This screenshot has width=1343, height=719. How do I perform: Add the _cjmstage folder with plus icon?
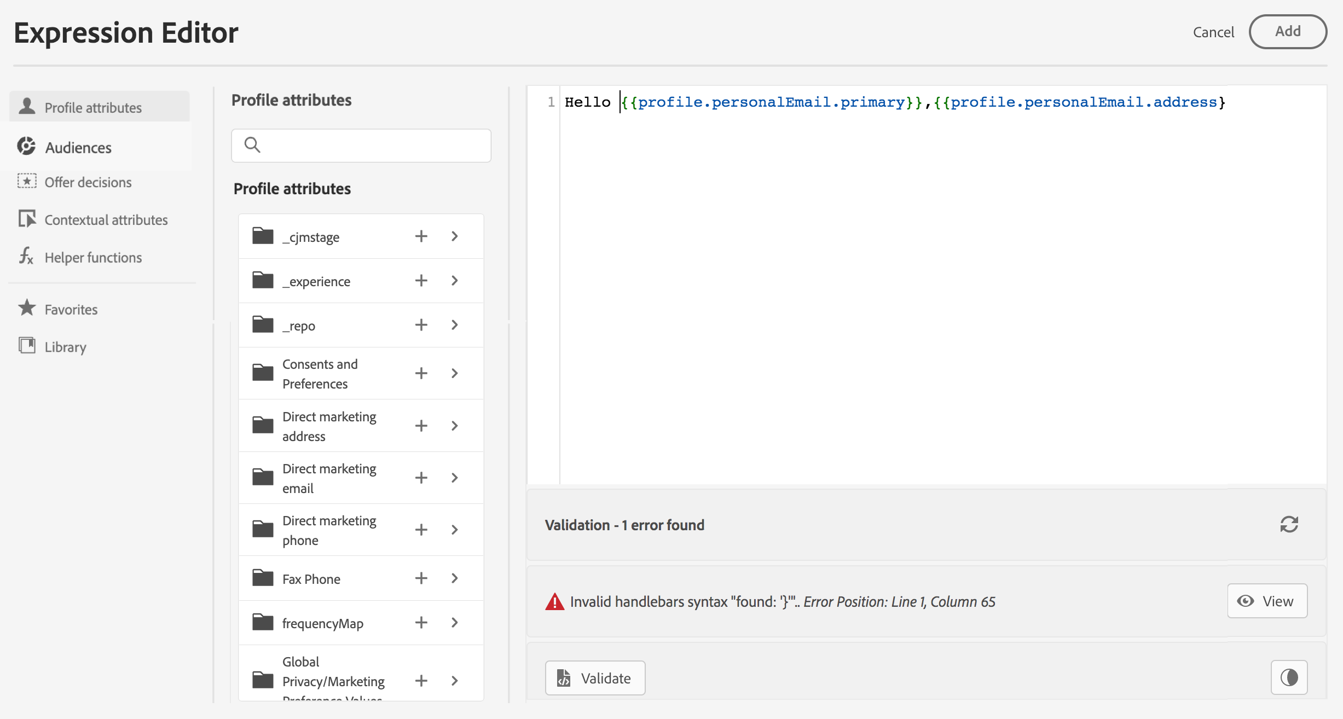[421, 236]
